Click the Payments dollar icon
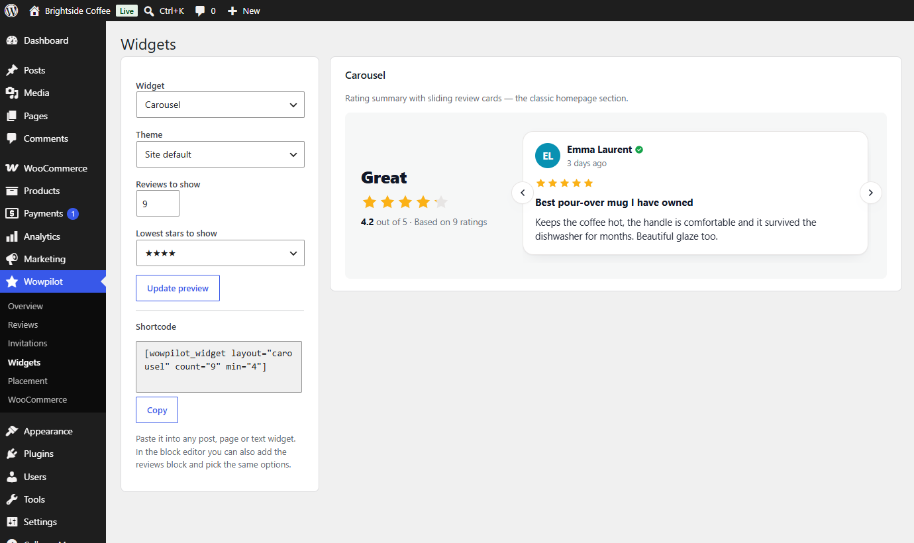The image size is (914, 543). pos(12,213)
